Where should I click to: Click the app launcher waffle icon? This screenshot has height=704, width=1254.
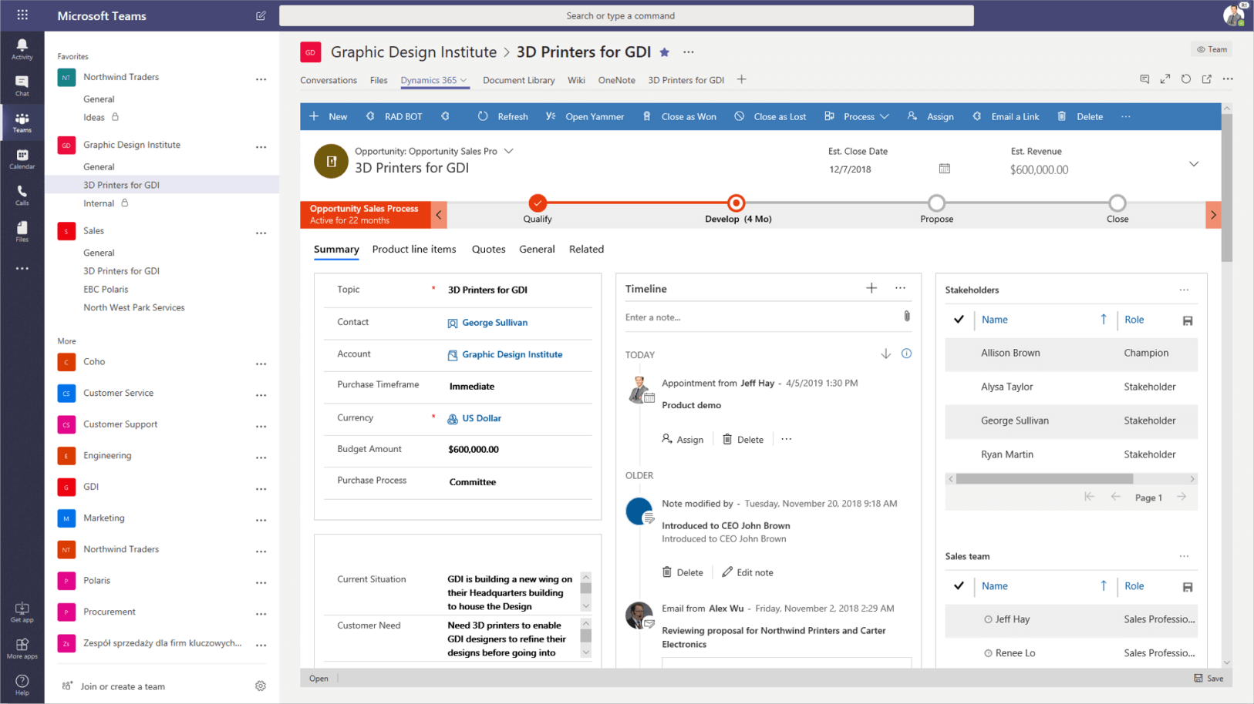[22, 15]
